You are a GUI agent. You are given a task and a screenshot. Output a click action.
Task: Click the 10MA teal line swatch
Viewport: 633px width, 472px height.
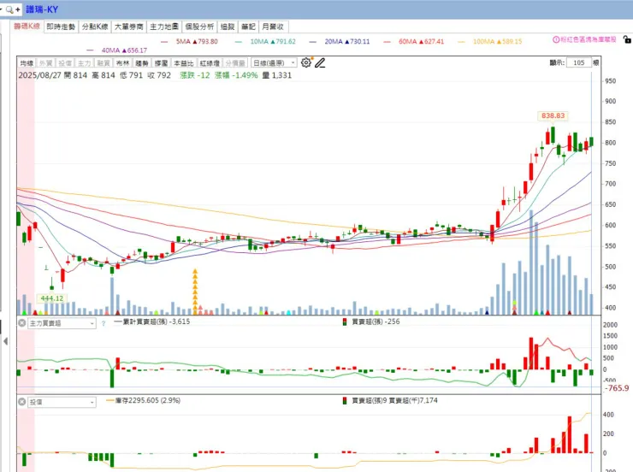pyautogui.click(x=238, y=42)
